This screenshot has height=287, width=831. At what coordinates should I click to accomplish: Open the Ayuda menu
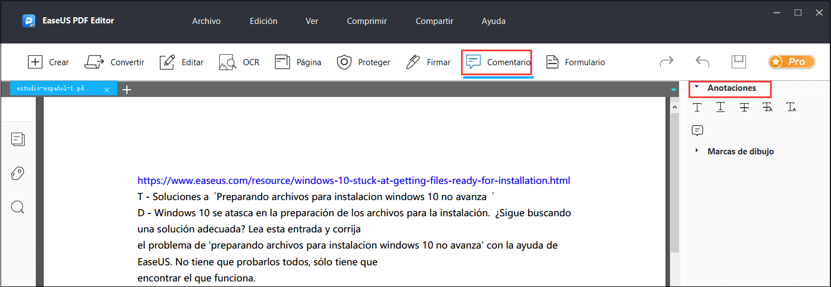[493, 21]
